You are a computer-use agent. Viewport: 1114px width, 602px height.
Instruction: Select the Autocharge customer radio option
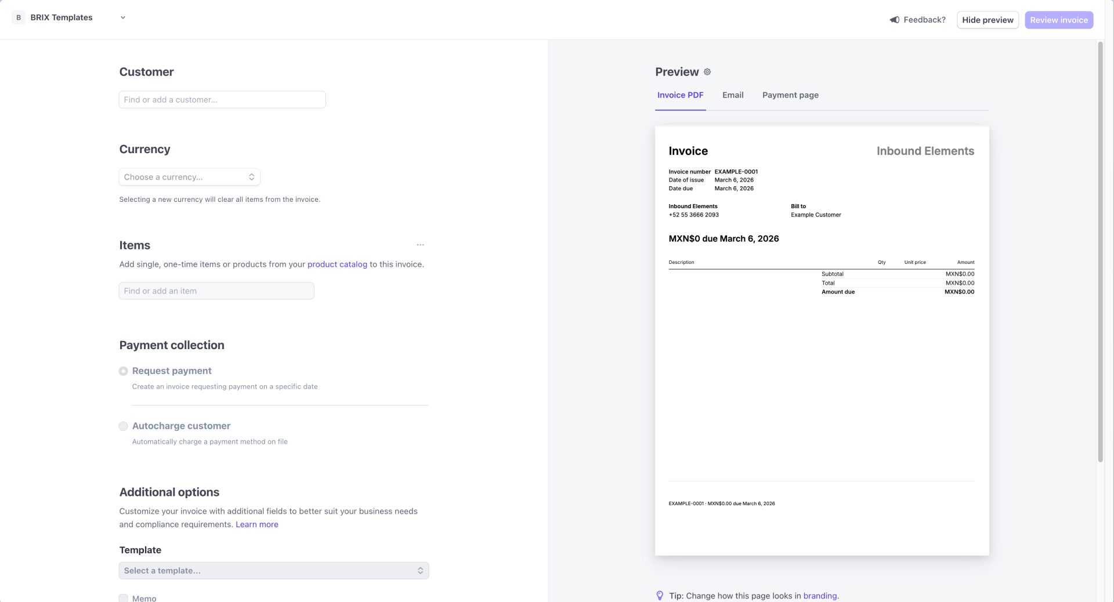(x=123, y=426)
